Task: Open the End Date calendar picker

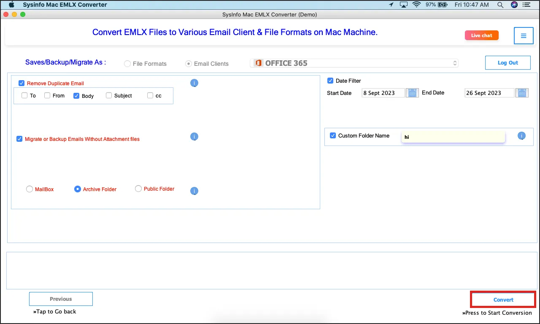Action: [x=522, y=93]
